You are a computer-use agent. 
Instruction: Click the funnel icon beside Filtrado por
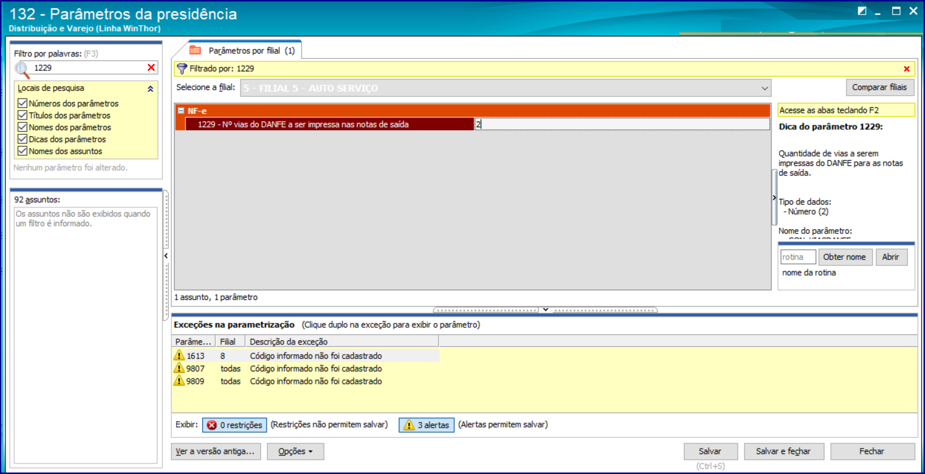tap(182, 68)
